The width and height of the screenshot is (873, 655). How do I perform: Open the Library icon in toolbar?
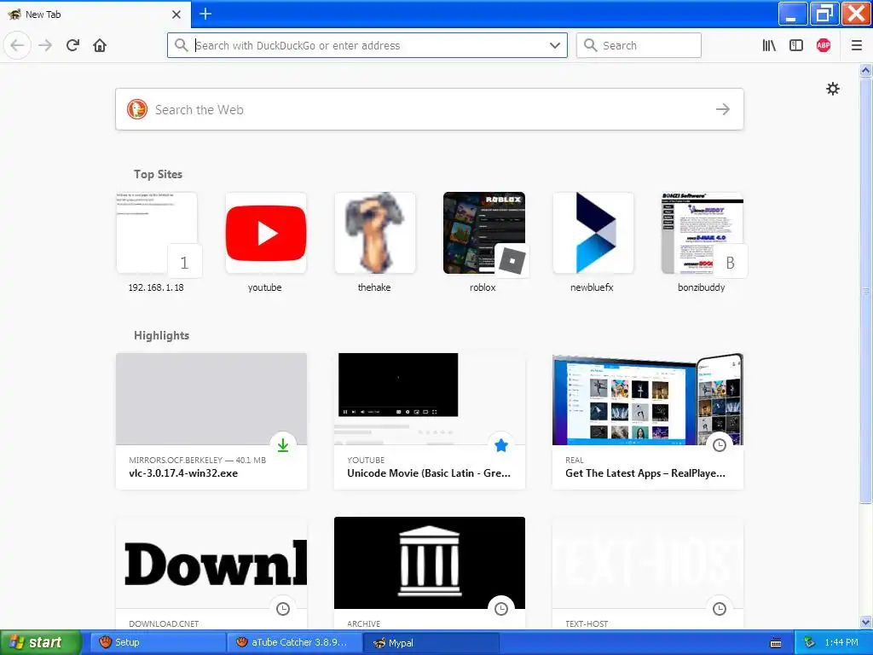pos(769,45)
